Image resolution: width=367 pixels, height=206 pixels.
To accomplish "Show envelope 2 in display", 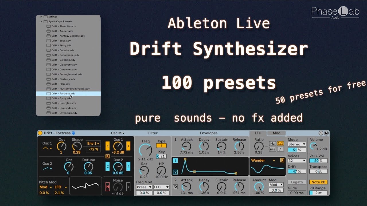I will [x=175, y=172].
